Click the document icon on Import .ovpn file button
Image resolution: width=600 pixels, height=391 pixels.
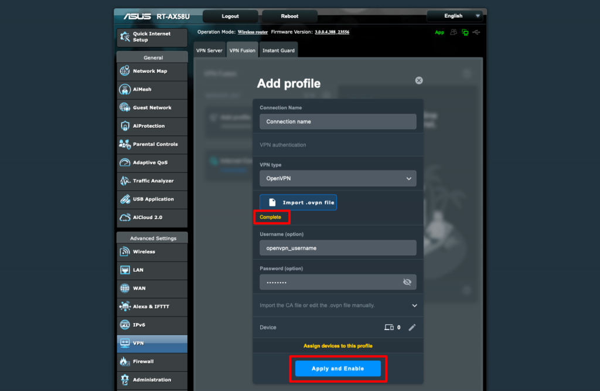(272, 203)
